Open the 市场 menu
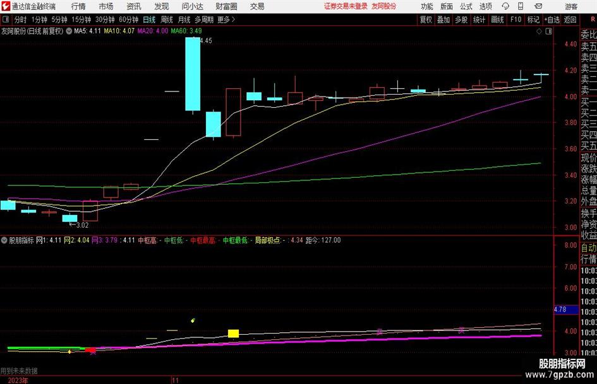The image size is (597, 384). (106, 6)
